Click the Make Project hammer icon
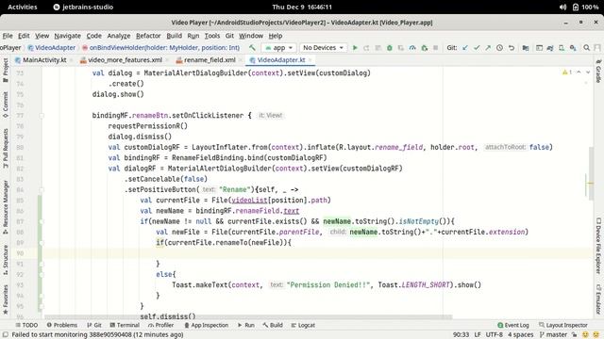Image resolution: width=604 pixels, height=339 pixels. [252, 48]
